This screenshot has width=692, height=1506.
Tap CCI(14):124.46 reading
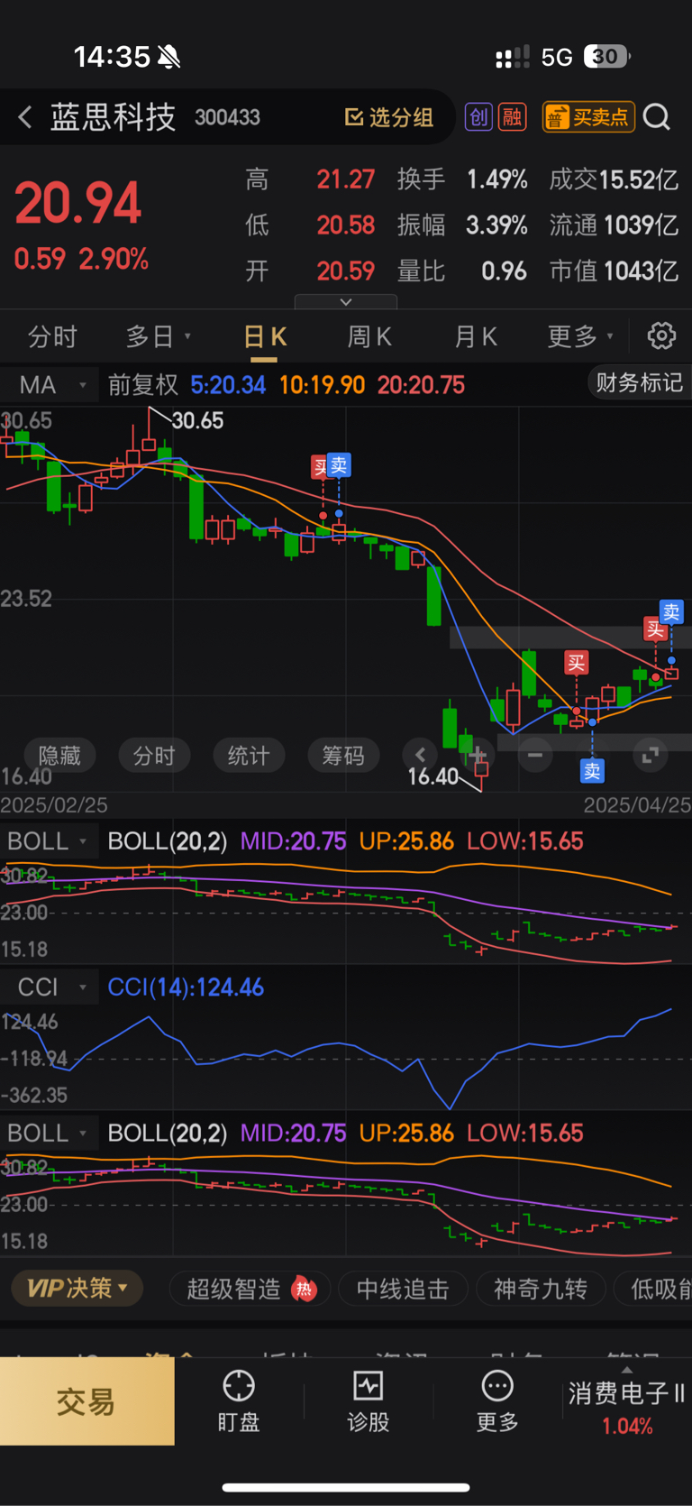click(x=186, y=987)
